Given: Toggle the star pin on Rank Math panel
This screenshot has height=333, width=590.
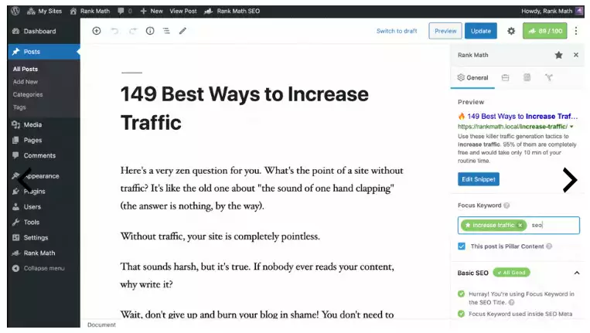Looking at the screenshot, I should click(x=559, y=56).
